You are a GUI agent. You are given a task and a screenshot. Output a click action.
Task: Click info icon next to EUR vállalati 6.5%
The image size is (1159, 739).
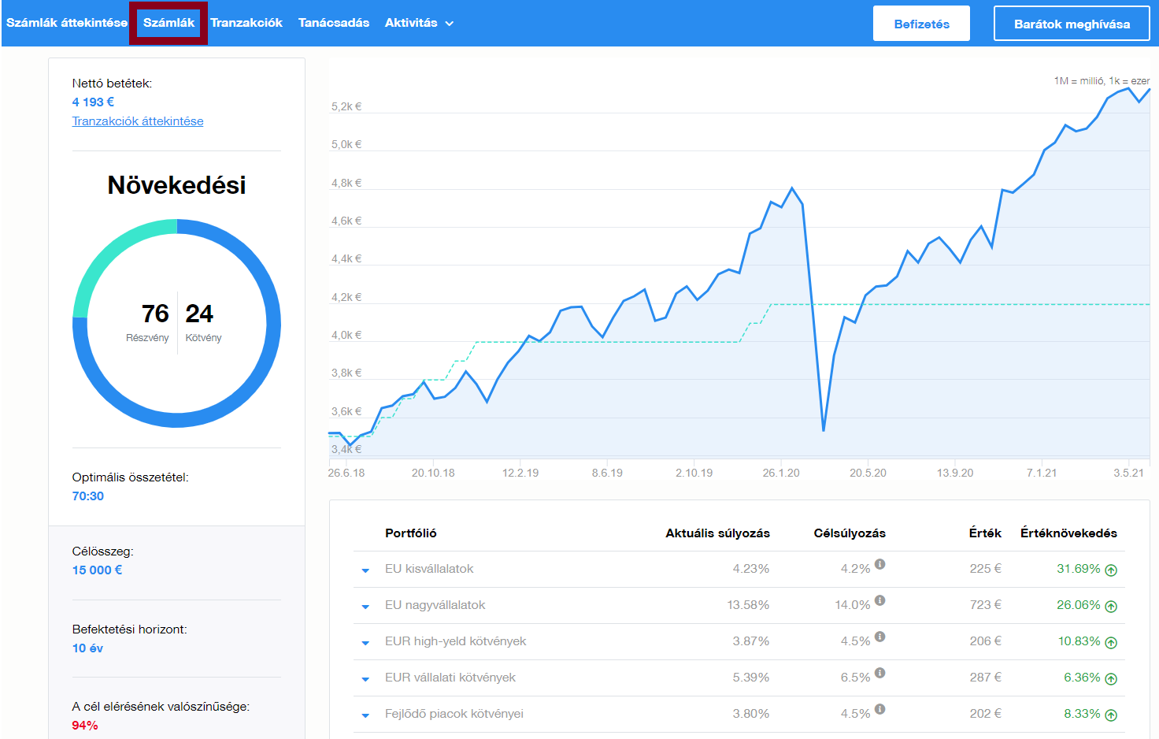point(879,673)
